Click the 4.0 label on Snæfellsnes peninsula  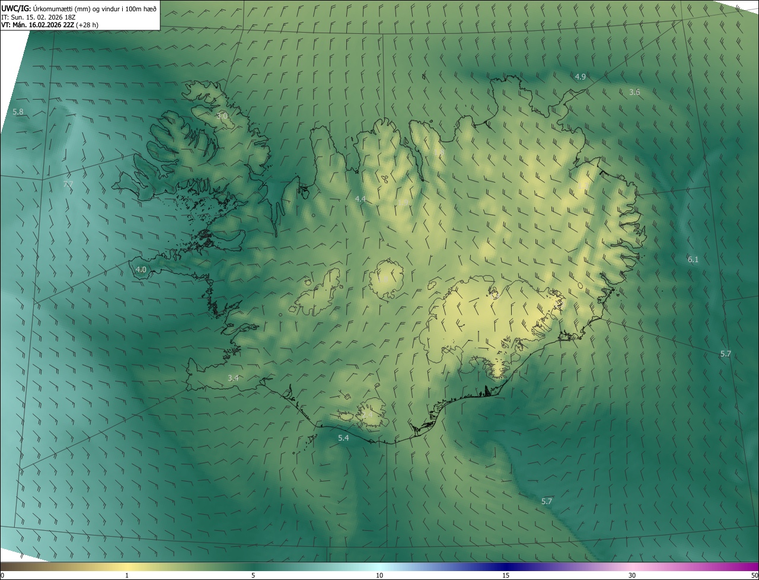(x=141, y=269)
